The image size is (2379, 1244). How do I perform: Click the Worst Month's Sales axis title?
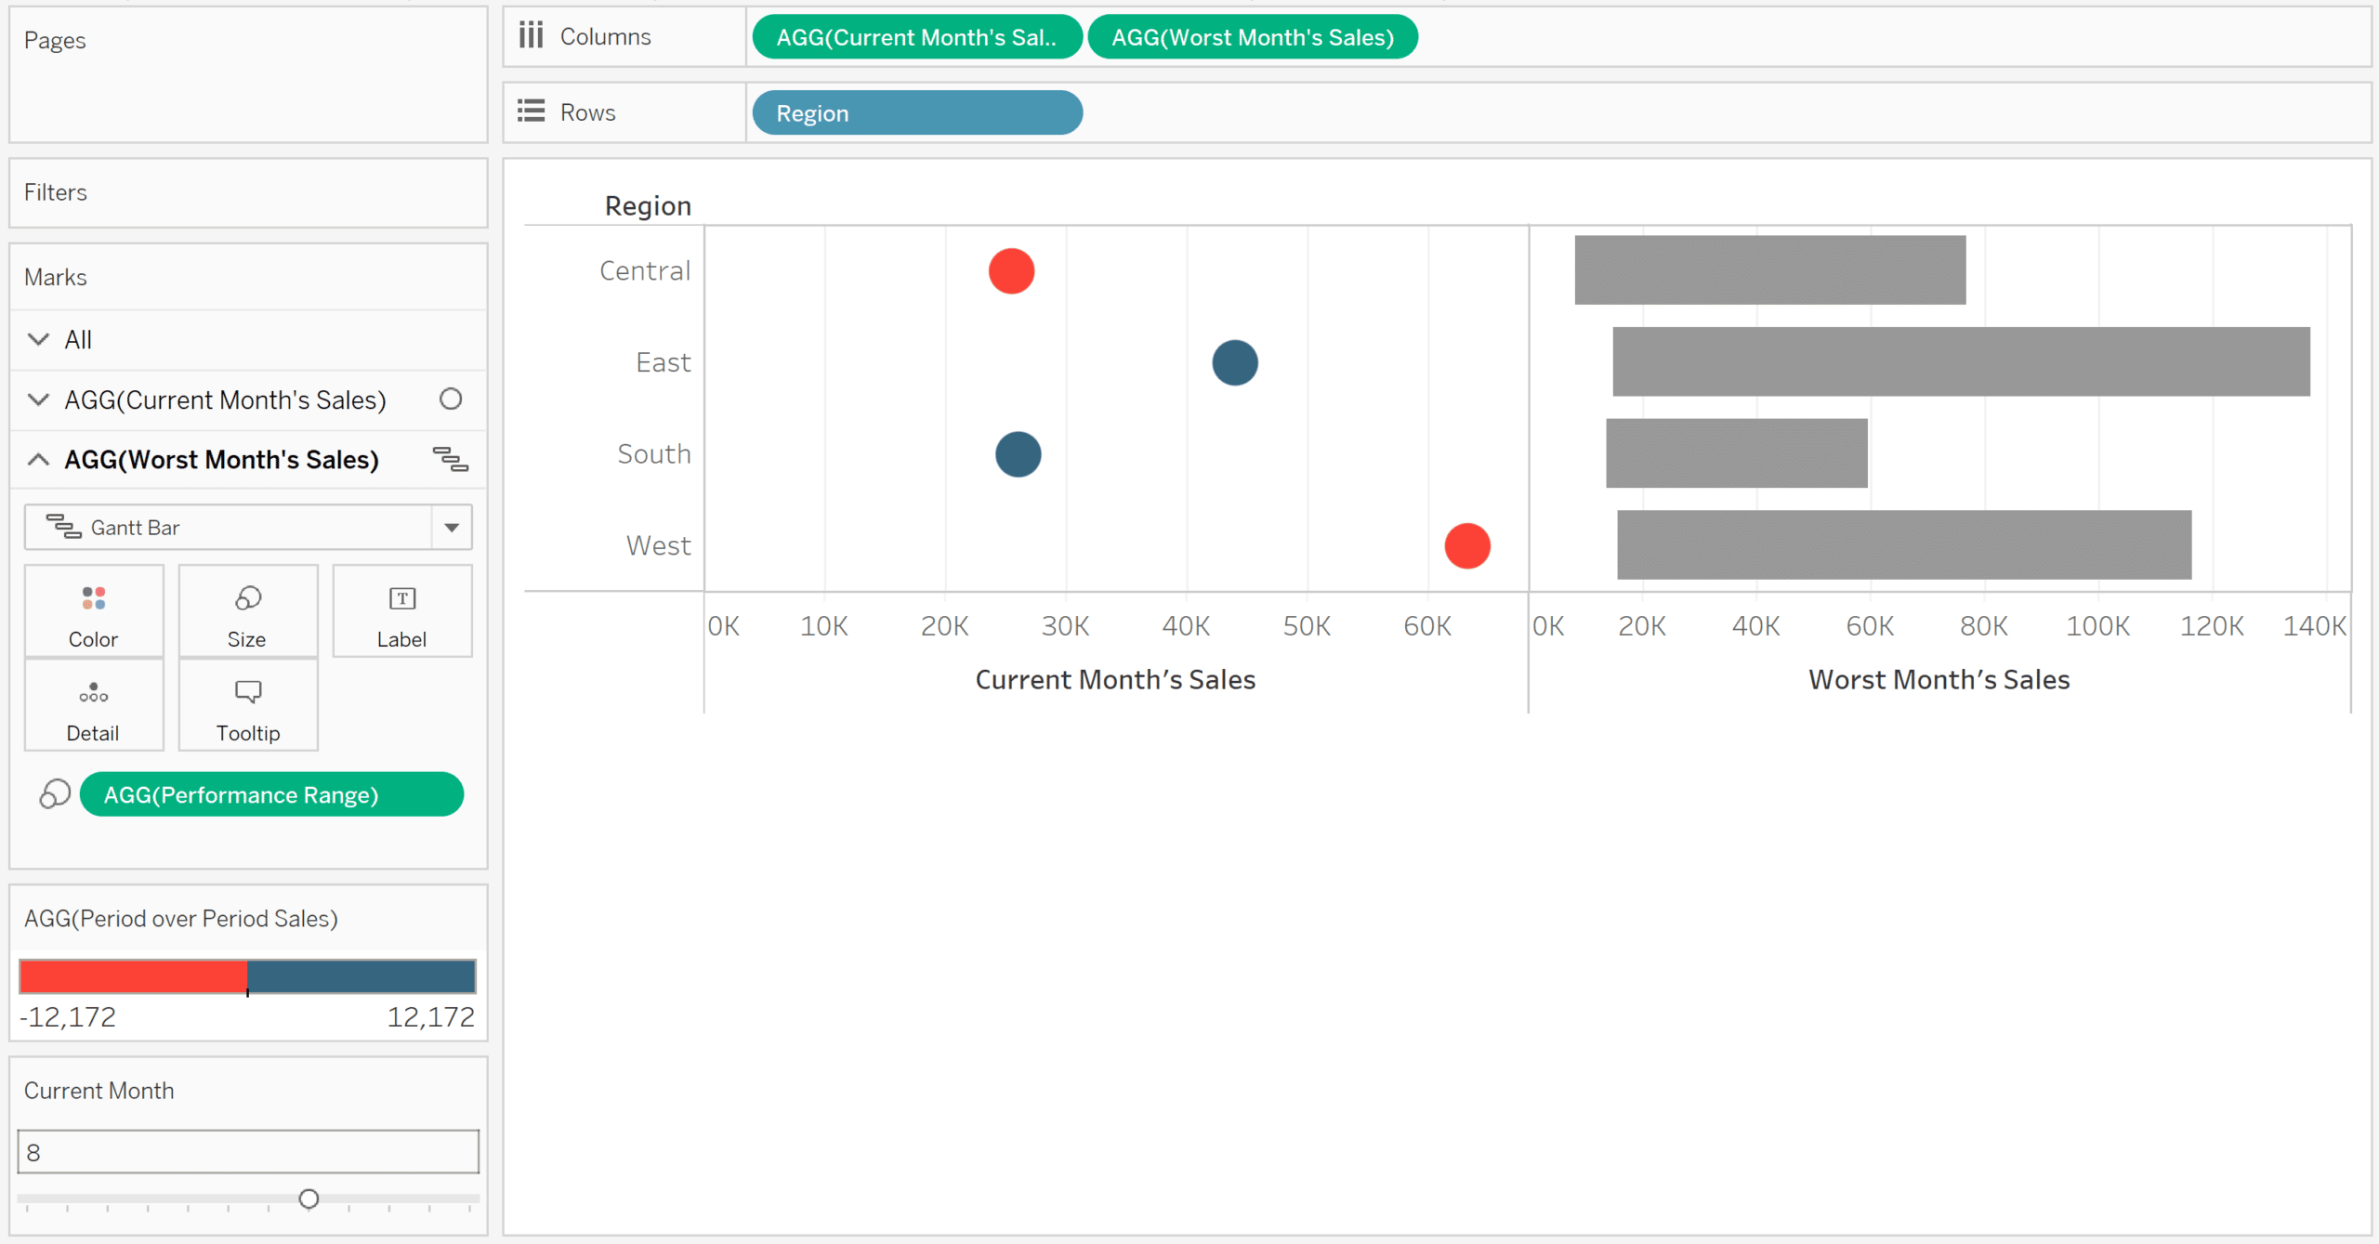[1939, 679]
